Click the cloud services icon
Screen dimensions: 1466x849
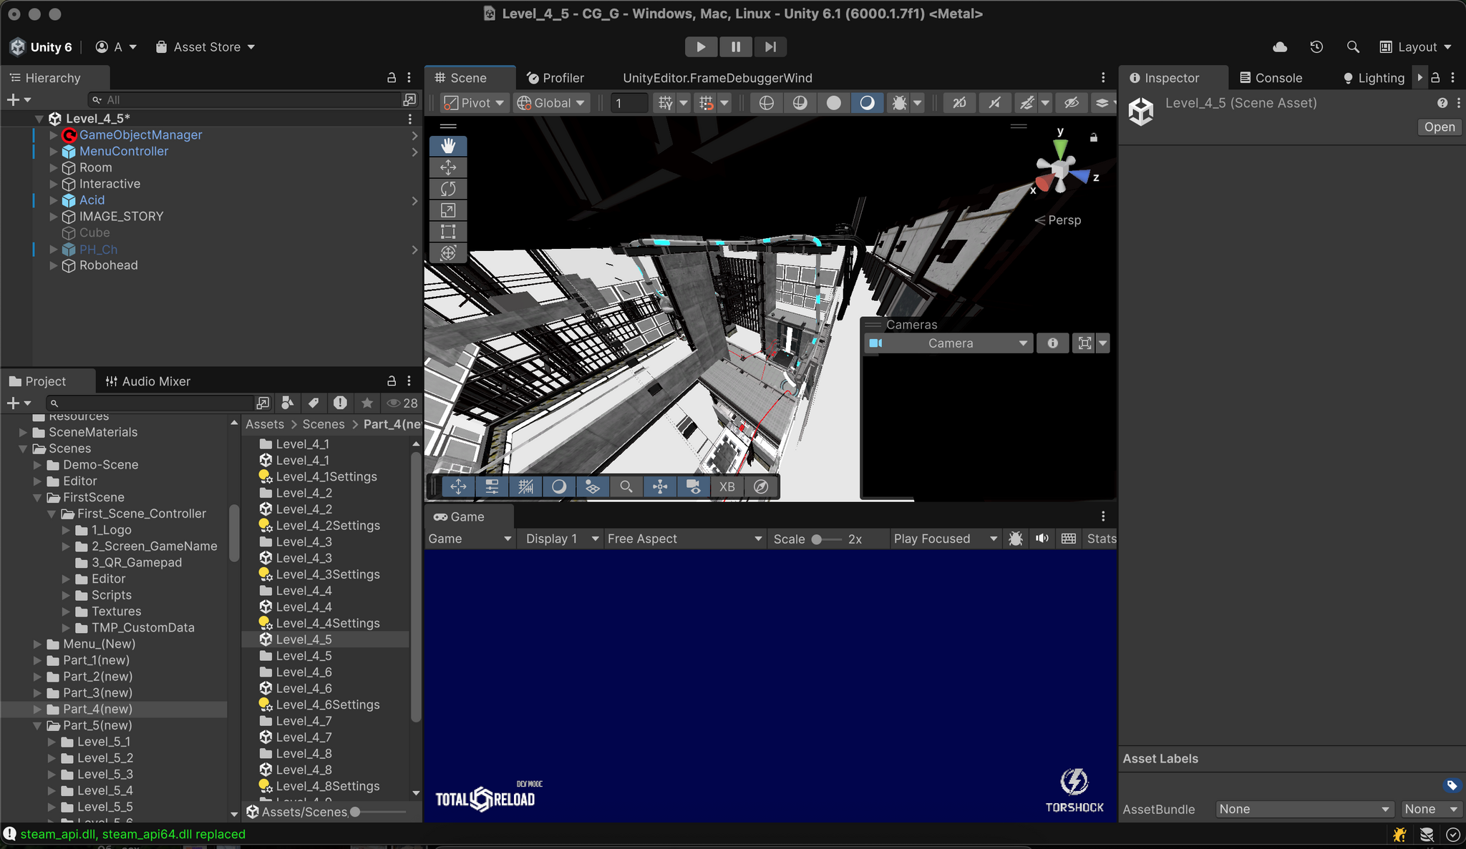(x=1280, y=46)
